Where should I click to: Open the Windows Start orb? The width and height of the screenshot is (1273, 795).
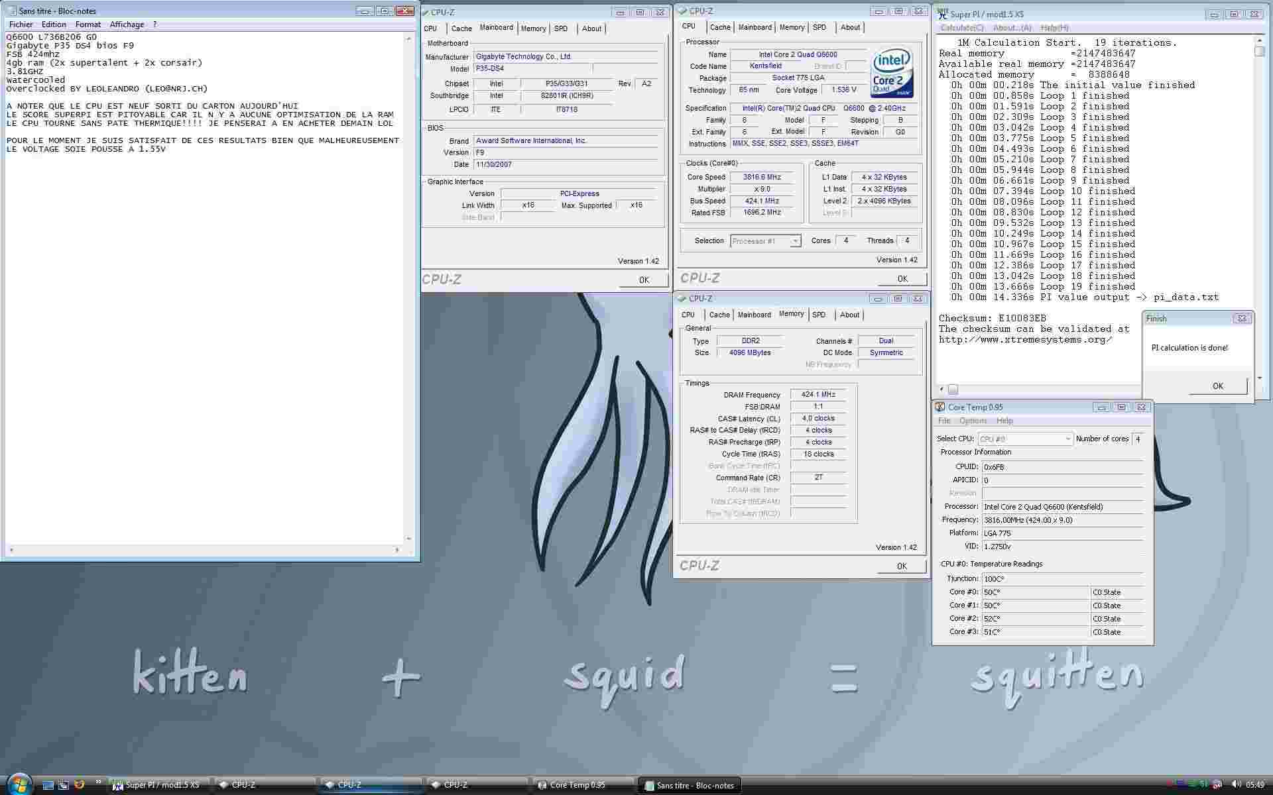tap(19, 784)
